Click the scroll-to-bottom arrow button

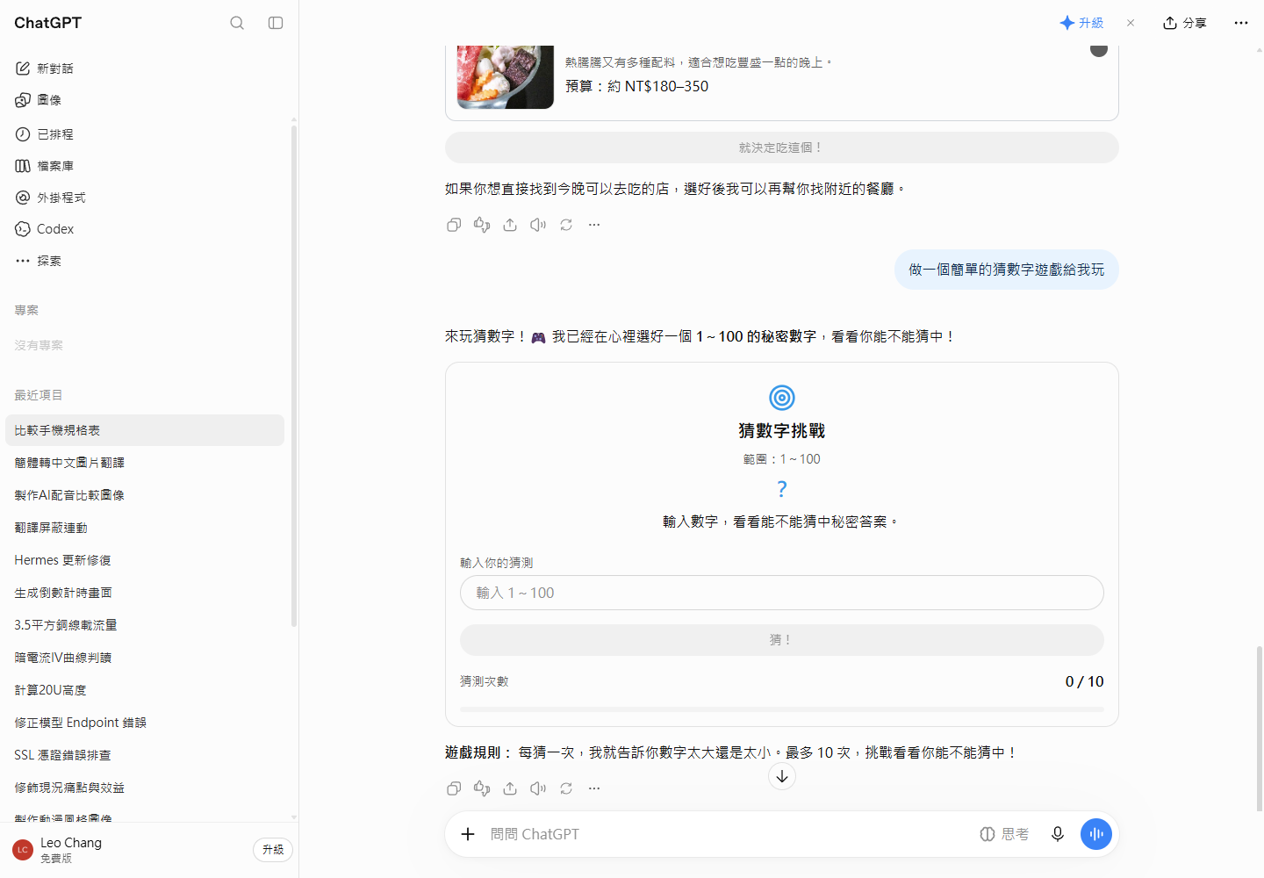pyautogui.click(x=782, y=776)
